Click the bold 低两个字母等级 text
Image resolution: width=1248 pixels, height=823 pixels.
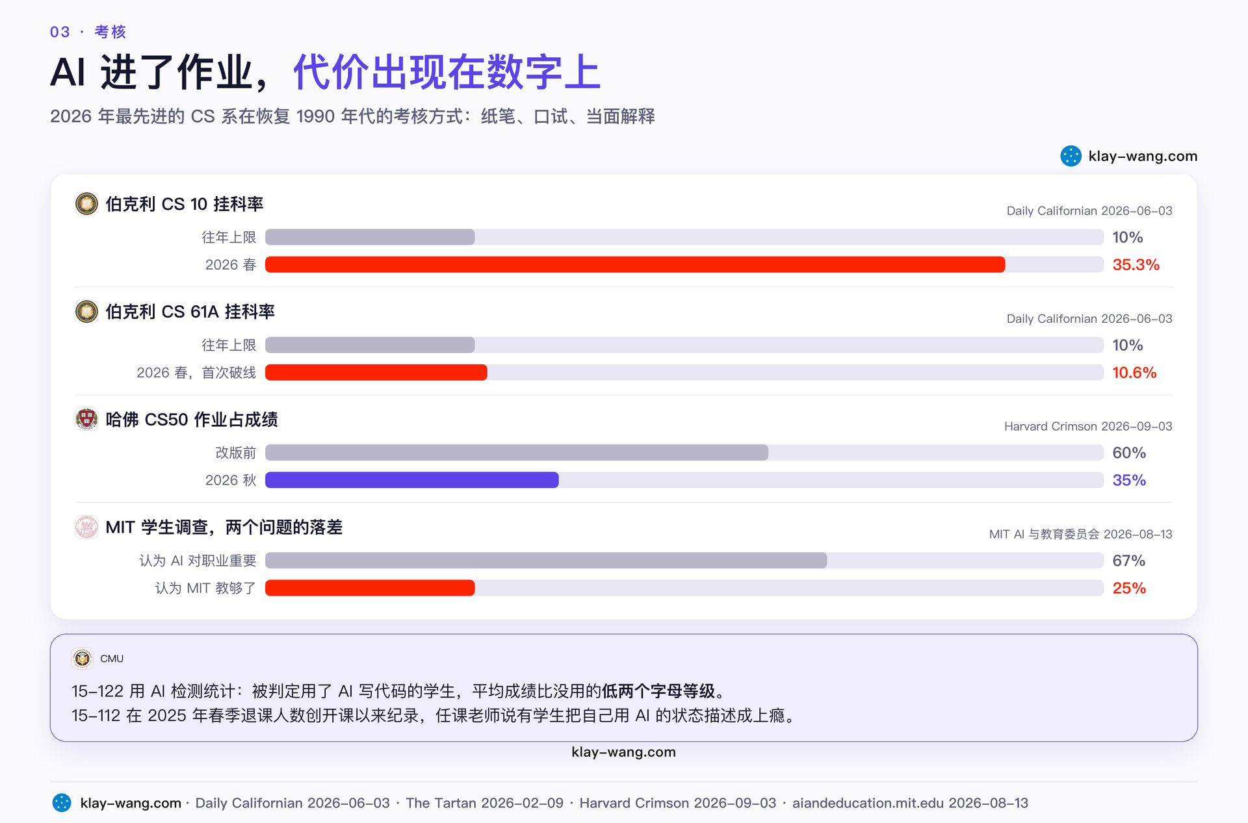point(658,691)
